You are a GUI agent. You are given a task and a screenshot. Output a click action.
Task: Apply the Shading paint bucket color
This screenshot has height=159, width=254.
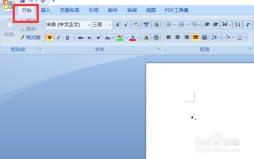[x=227, y=38]
